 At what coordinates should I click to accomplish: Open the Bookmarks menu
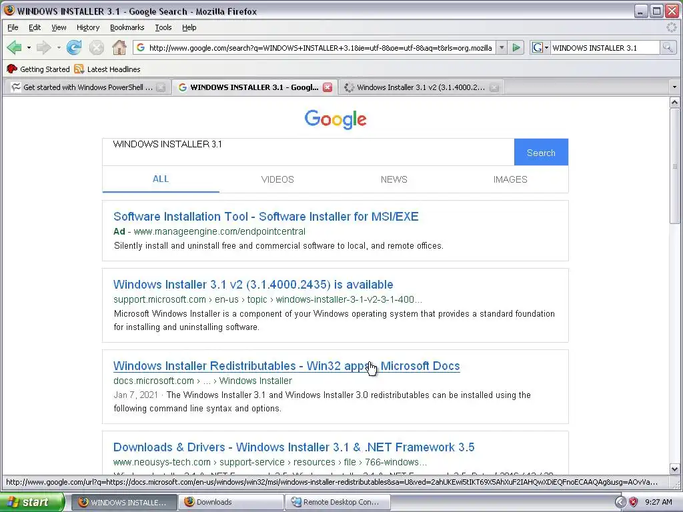point(127,27)
